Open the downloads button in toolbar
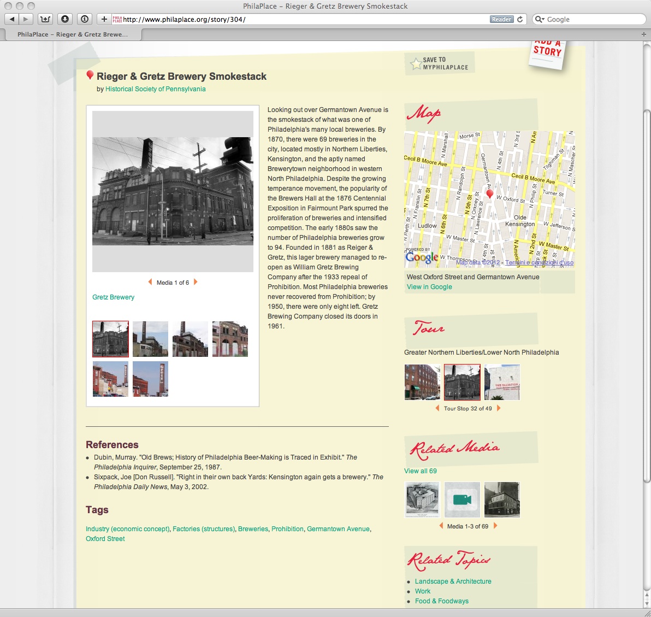Screen dimensions: 651x617 point(65,19)
